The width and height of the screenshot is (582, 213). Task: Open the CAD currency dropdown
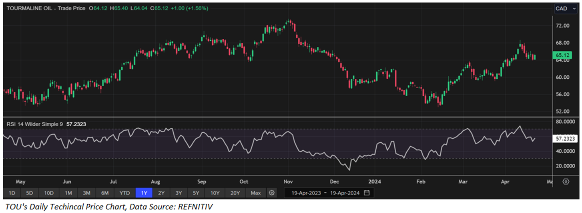(565, 8)
